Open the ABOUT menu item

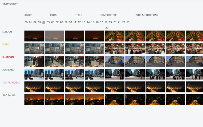click(28, 15)
